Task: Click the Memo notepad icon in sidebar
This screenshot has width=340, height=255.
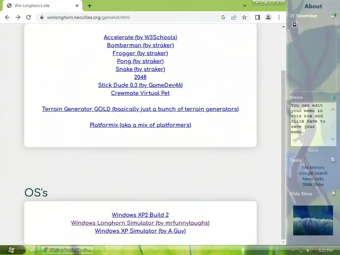Action: click(333, 97)
